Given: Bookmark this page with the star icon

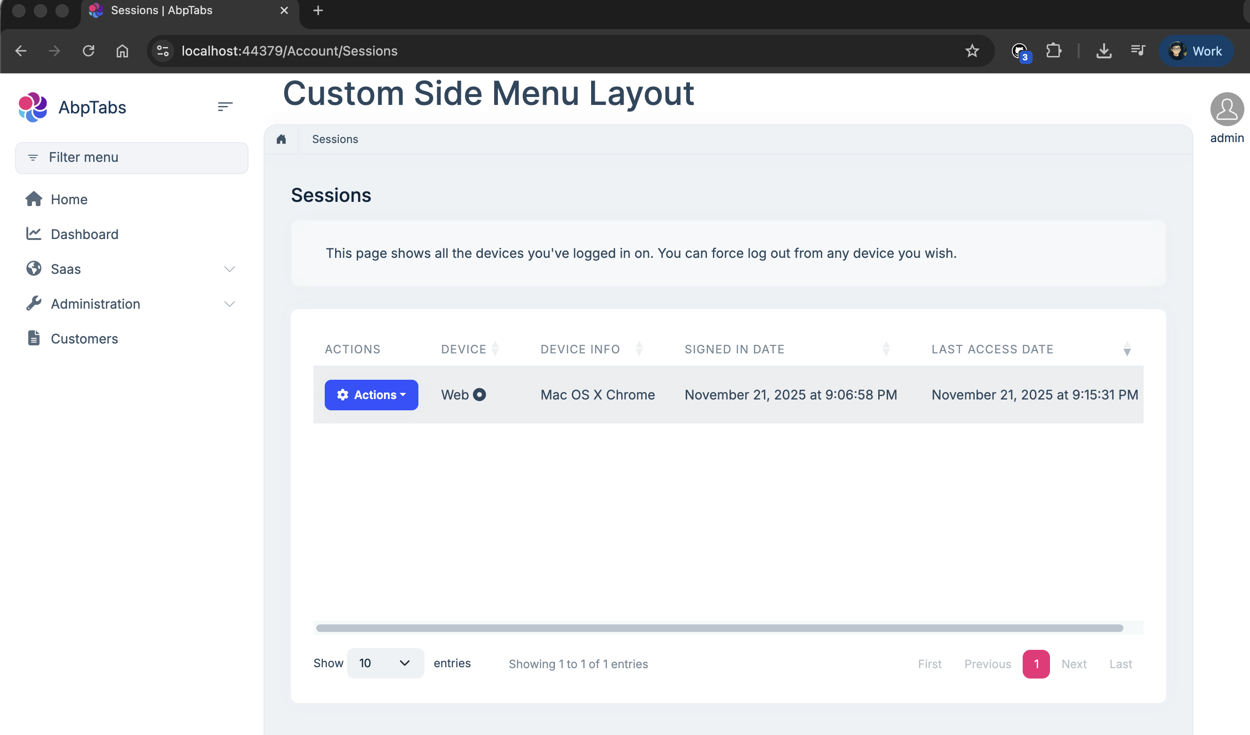Looking at the screenshot, I should (x=972, y=51).
